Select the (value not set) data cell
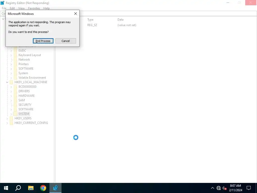Image resolution: width=257 pixels, height=193 pixels. [127, 25]
